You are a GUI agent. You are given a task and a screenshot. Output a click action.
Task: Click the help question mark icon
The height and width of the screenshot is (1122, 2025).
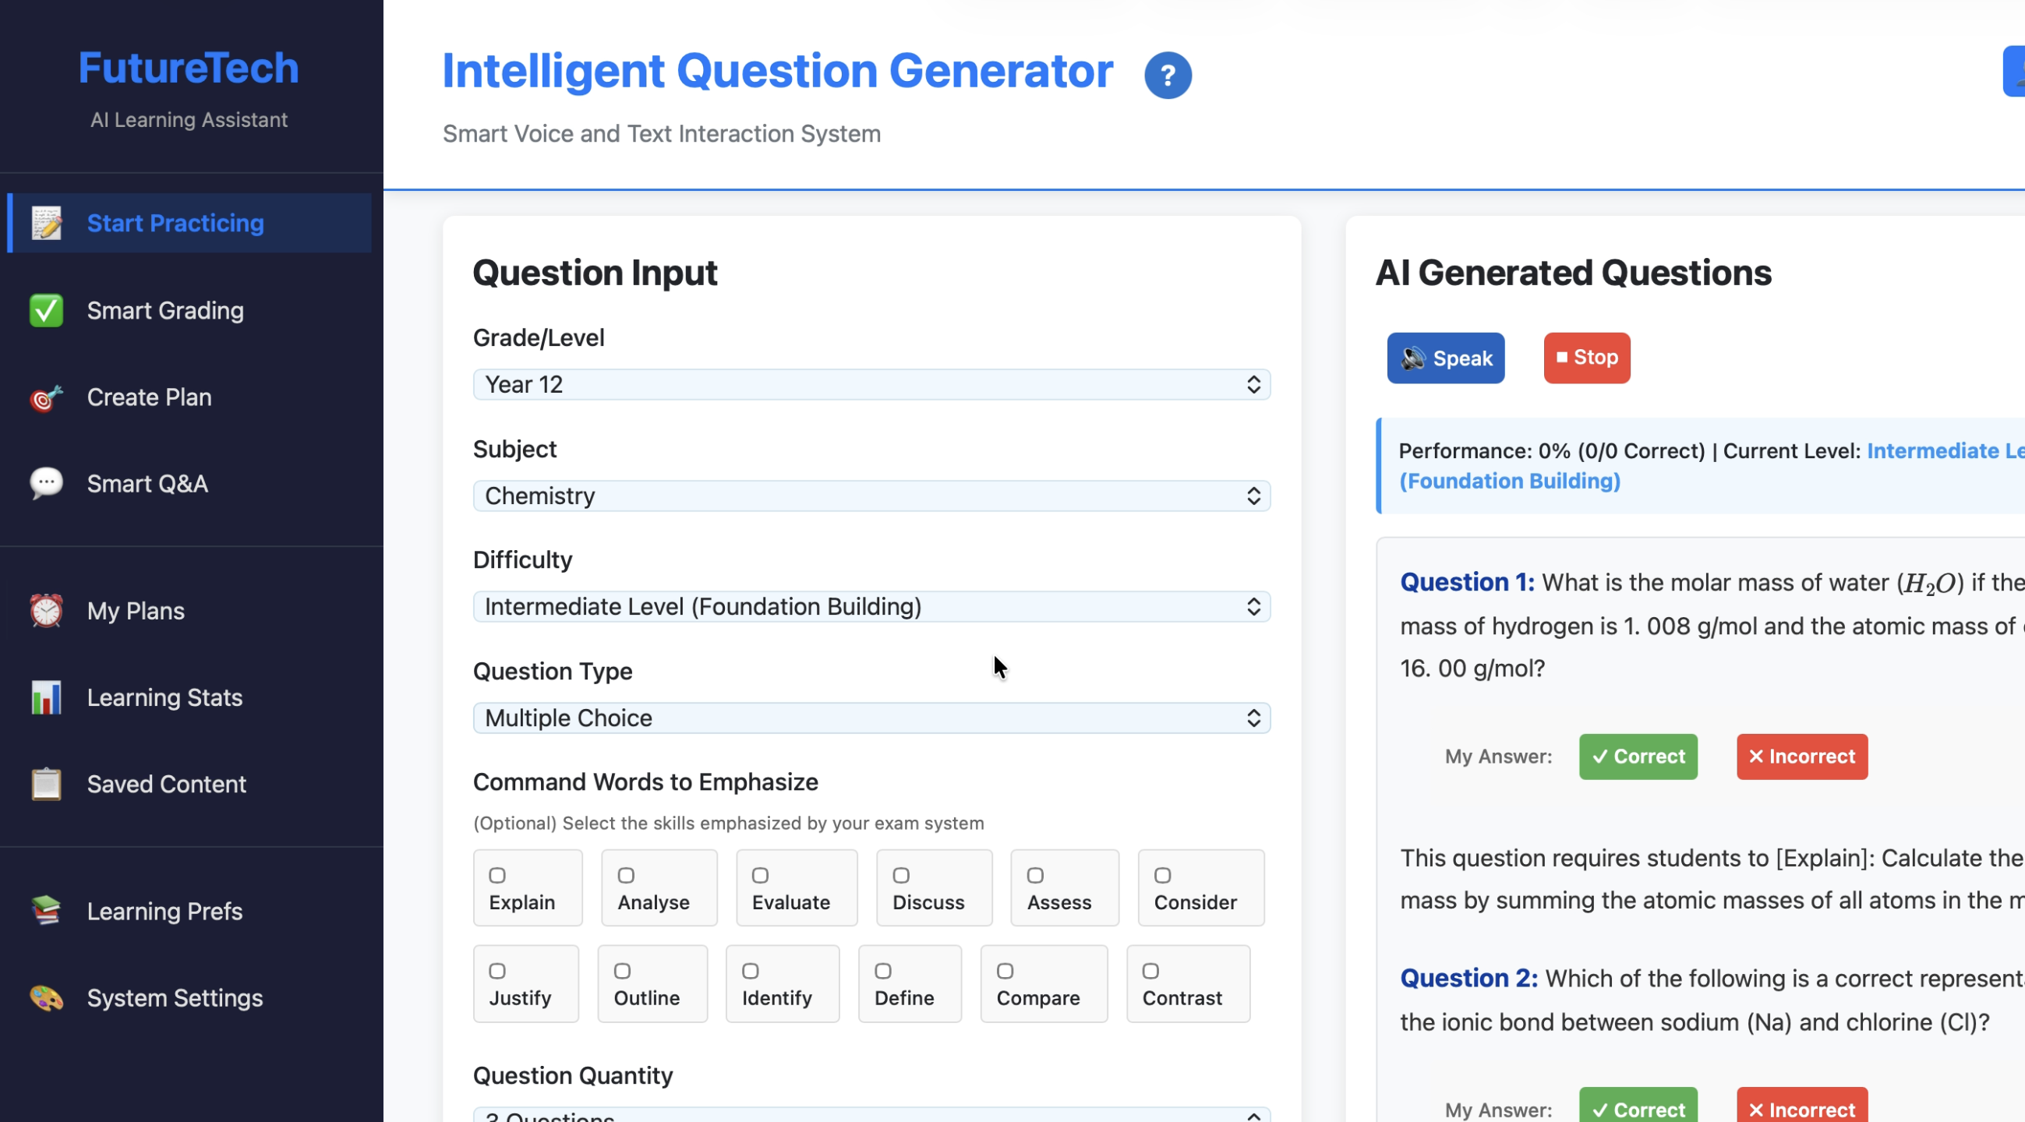[1168, 75]
